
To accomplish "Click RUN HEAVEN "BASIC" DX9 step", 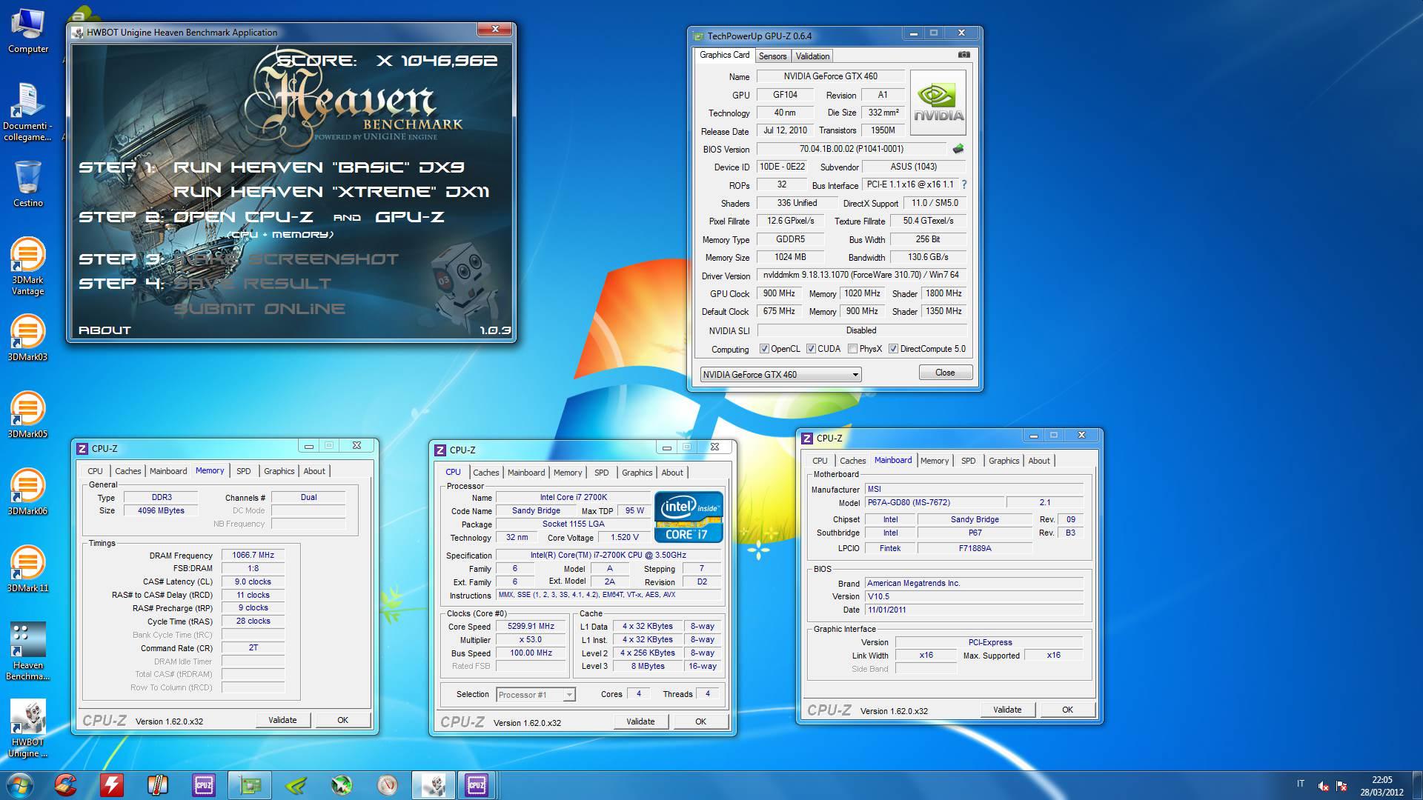I will click(x=319, y=167).
